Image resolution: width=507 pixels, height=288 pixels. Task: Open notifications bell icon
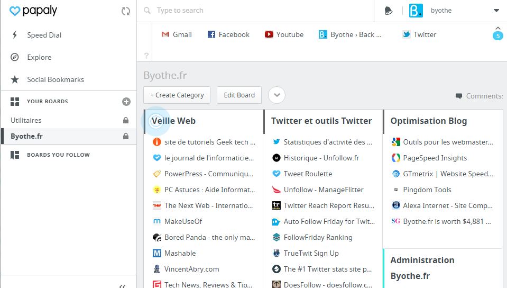coord(389,11)
